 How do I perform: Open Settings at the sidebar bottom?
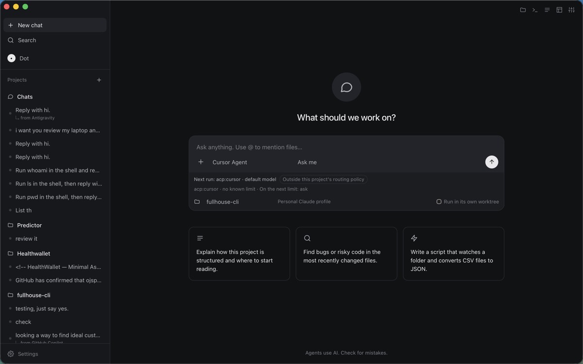55,354
